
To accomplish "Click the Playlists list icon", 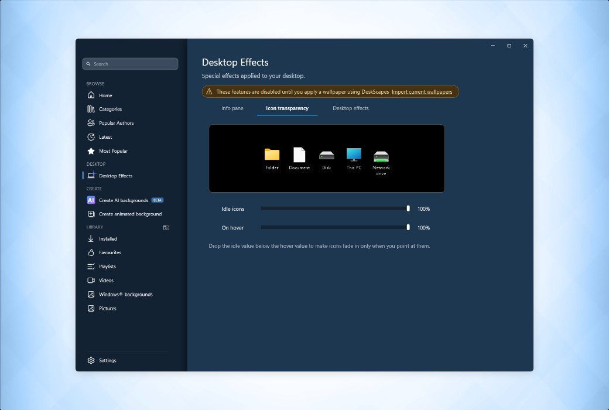I will pyautogui.click(x=91, y=266).
